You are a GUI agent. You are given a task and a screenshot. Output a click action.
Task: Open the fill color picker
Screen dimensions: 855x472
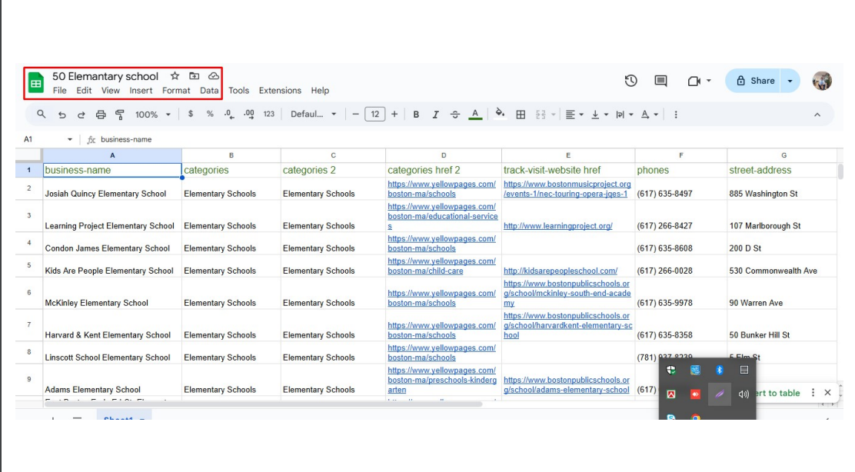click(x=500, y=114)
